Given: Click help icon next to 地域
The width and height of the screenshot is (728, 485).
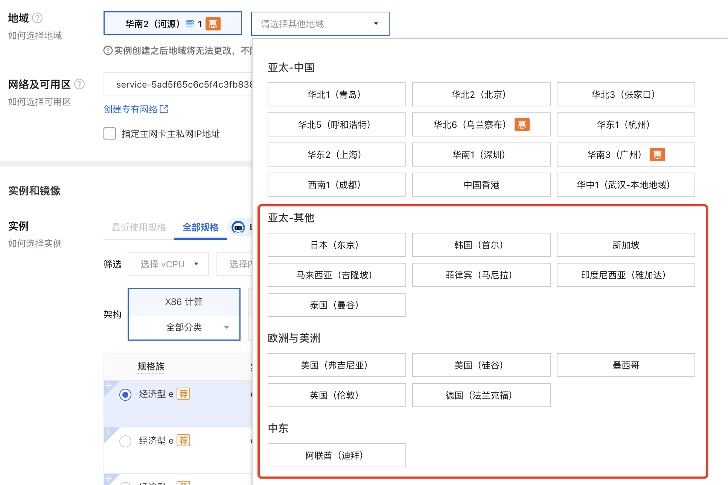Looking at the screenshot, I should pos(37,18).
